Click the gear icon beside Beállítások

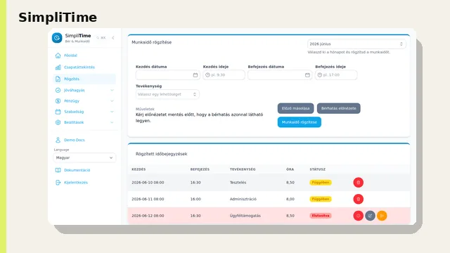[x=58, y=122]
